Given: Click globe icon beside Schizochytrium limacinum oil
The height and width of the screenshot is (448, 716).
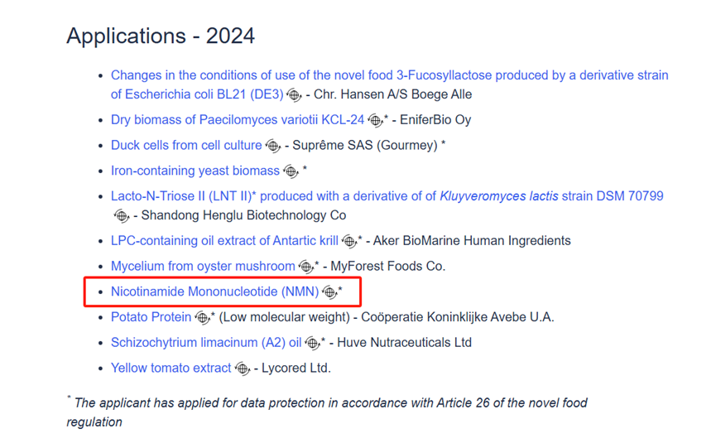Looking at the screenshot, I should 312,344.
